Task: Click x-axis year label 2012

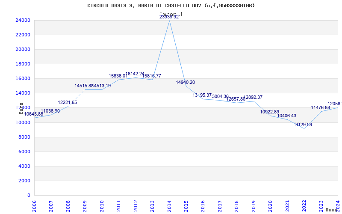Action: [x=136, y=206]
